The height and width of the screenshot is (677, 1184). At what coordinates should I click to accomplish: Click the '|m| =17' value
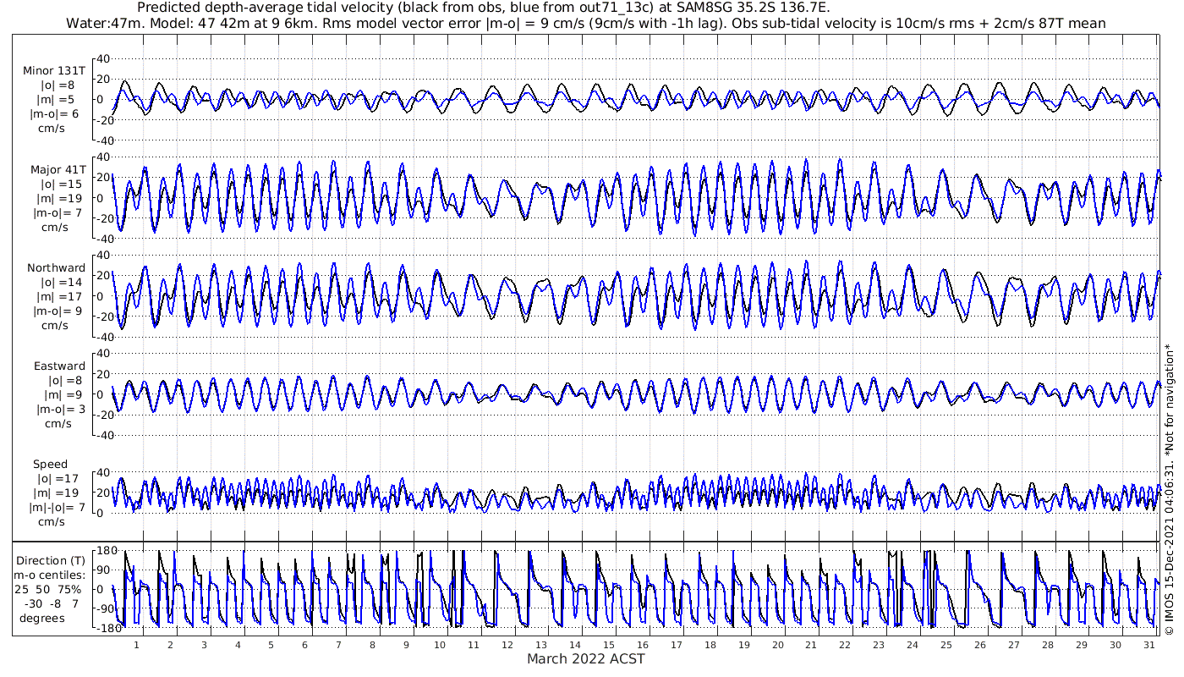59,296
